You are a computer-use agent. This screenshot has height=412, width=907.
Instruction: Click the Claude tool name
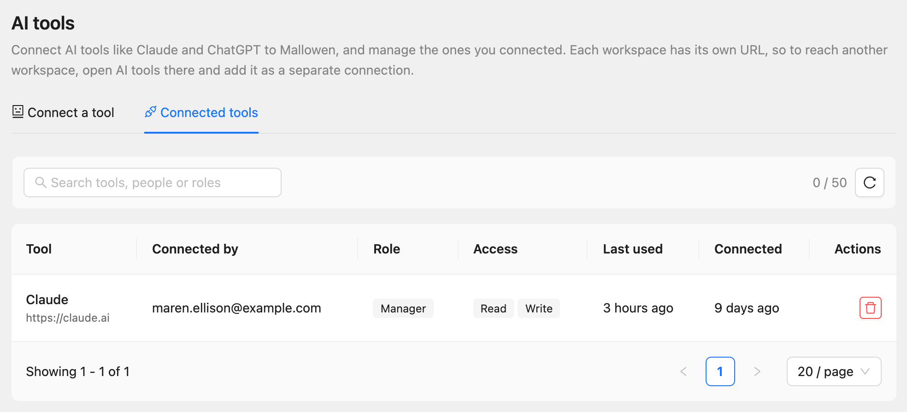pyautogui.click(x=47, y=300)
